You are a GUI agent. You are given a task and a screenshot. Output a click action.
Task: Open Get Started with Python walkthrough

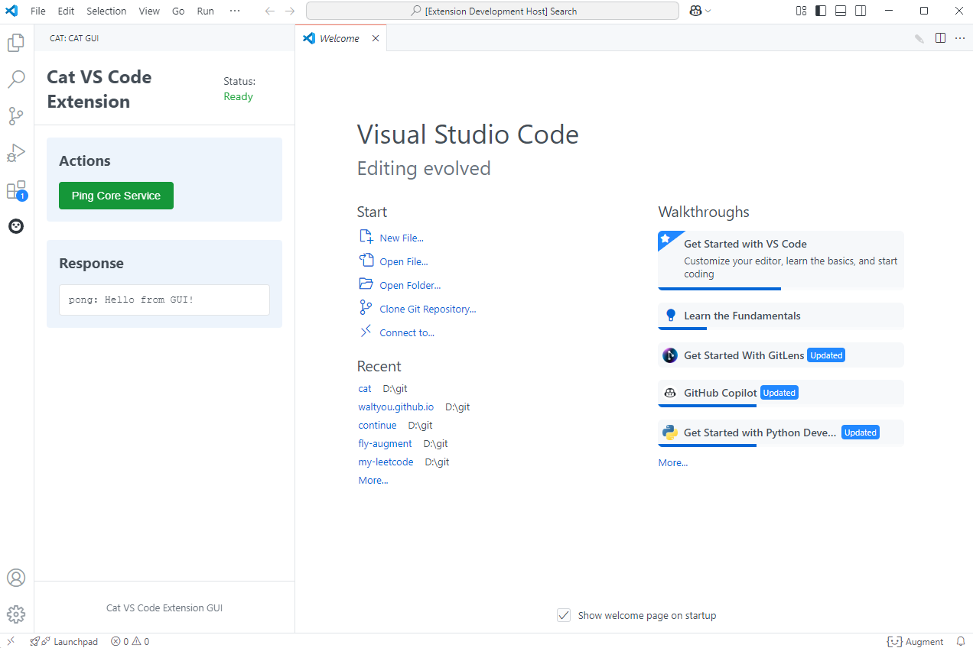tap(781, 433)
